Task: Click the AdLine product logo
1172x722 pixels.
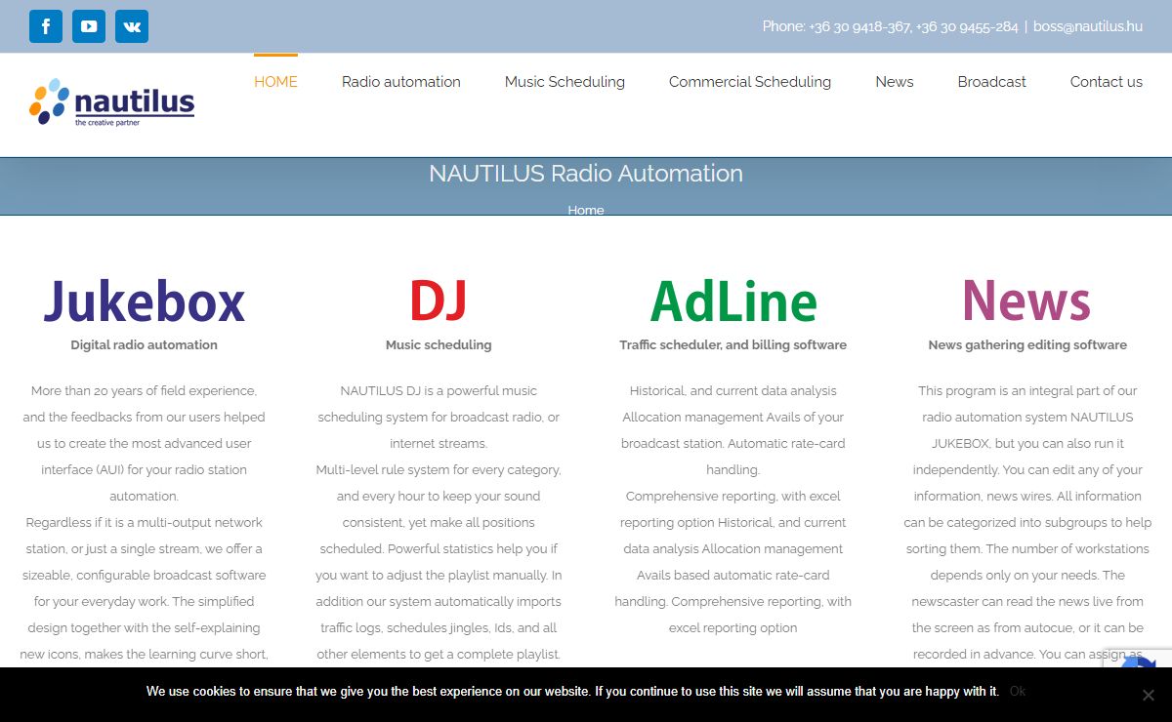Action: [733, 301]
